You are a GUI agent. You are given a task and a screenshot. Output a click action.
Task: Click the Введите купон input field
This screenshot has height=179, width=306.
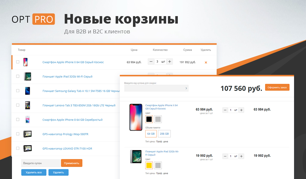[x=41, y=163]
